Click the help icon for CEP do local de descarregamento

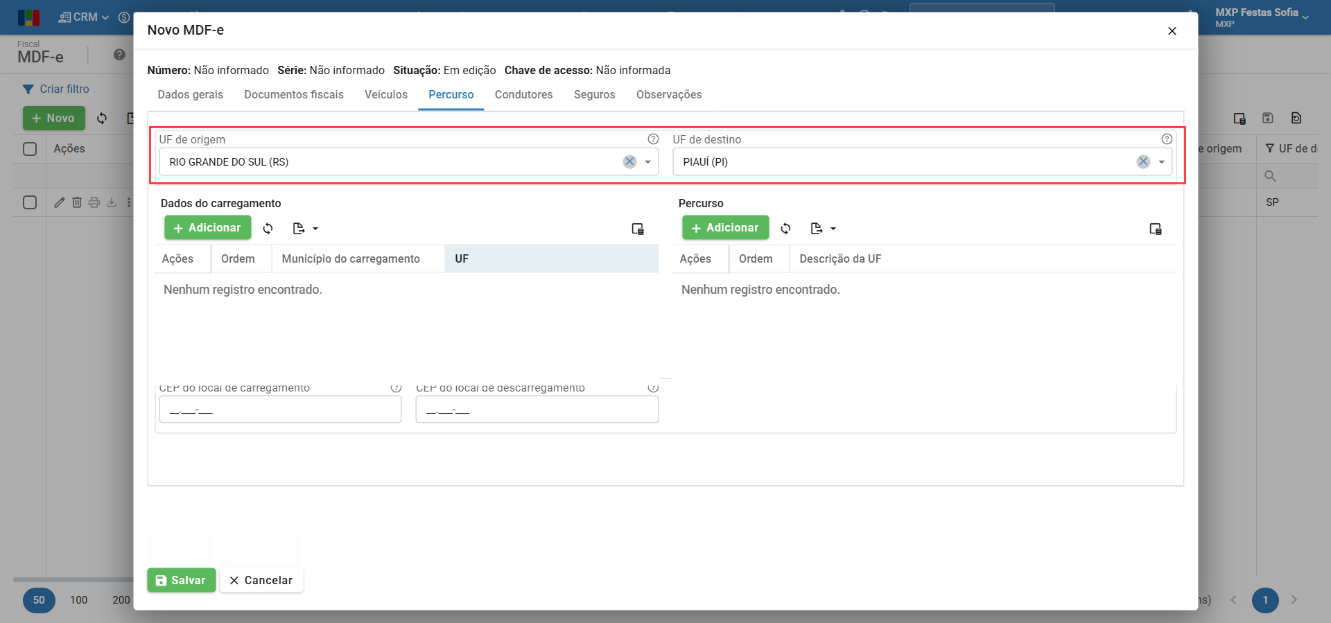(653, 388)
